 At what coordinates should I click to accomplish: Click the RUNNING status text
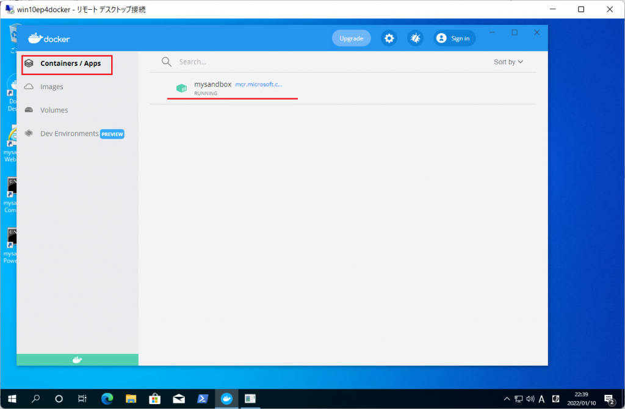click(206, 93)
